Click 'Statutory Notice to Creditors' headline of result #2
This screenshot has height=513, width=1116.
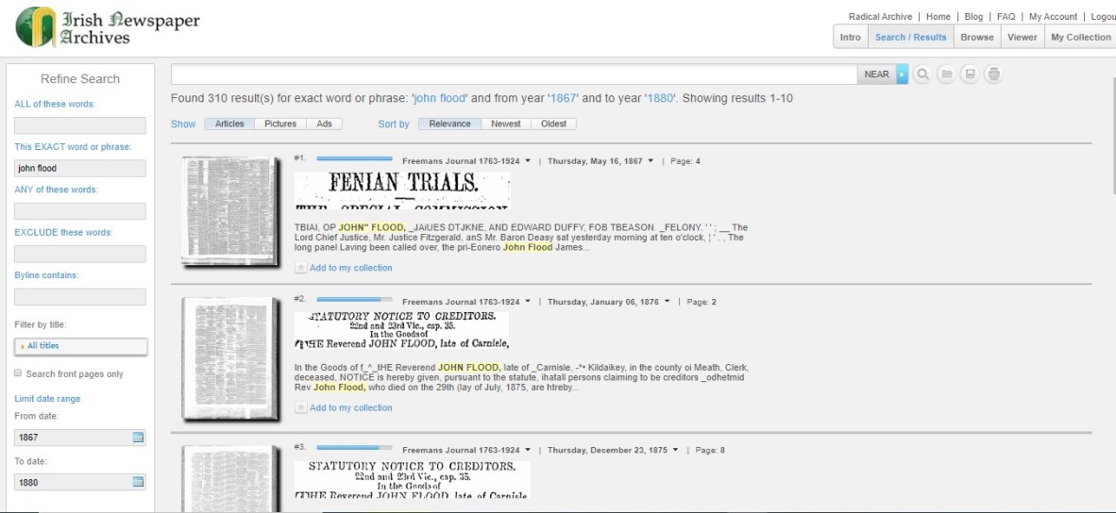click(401, 330)
